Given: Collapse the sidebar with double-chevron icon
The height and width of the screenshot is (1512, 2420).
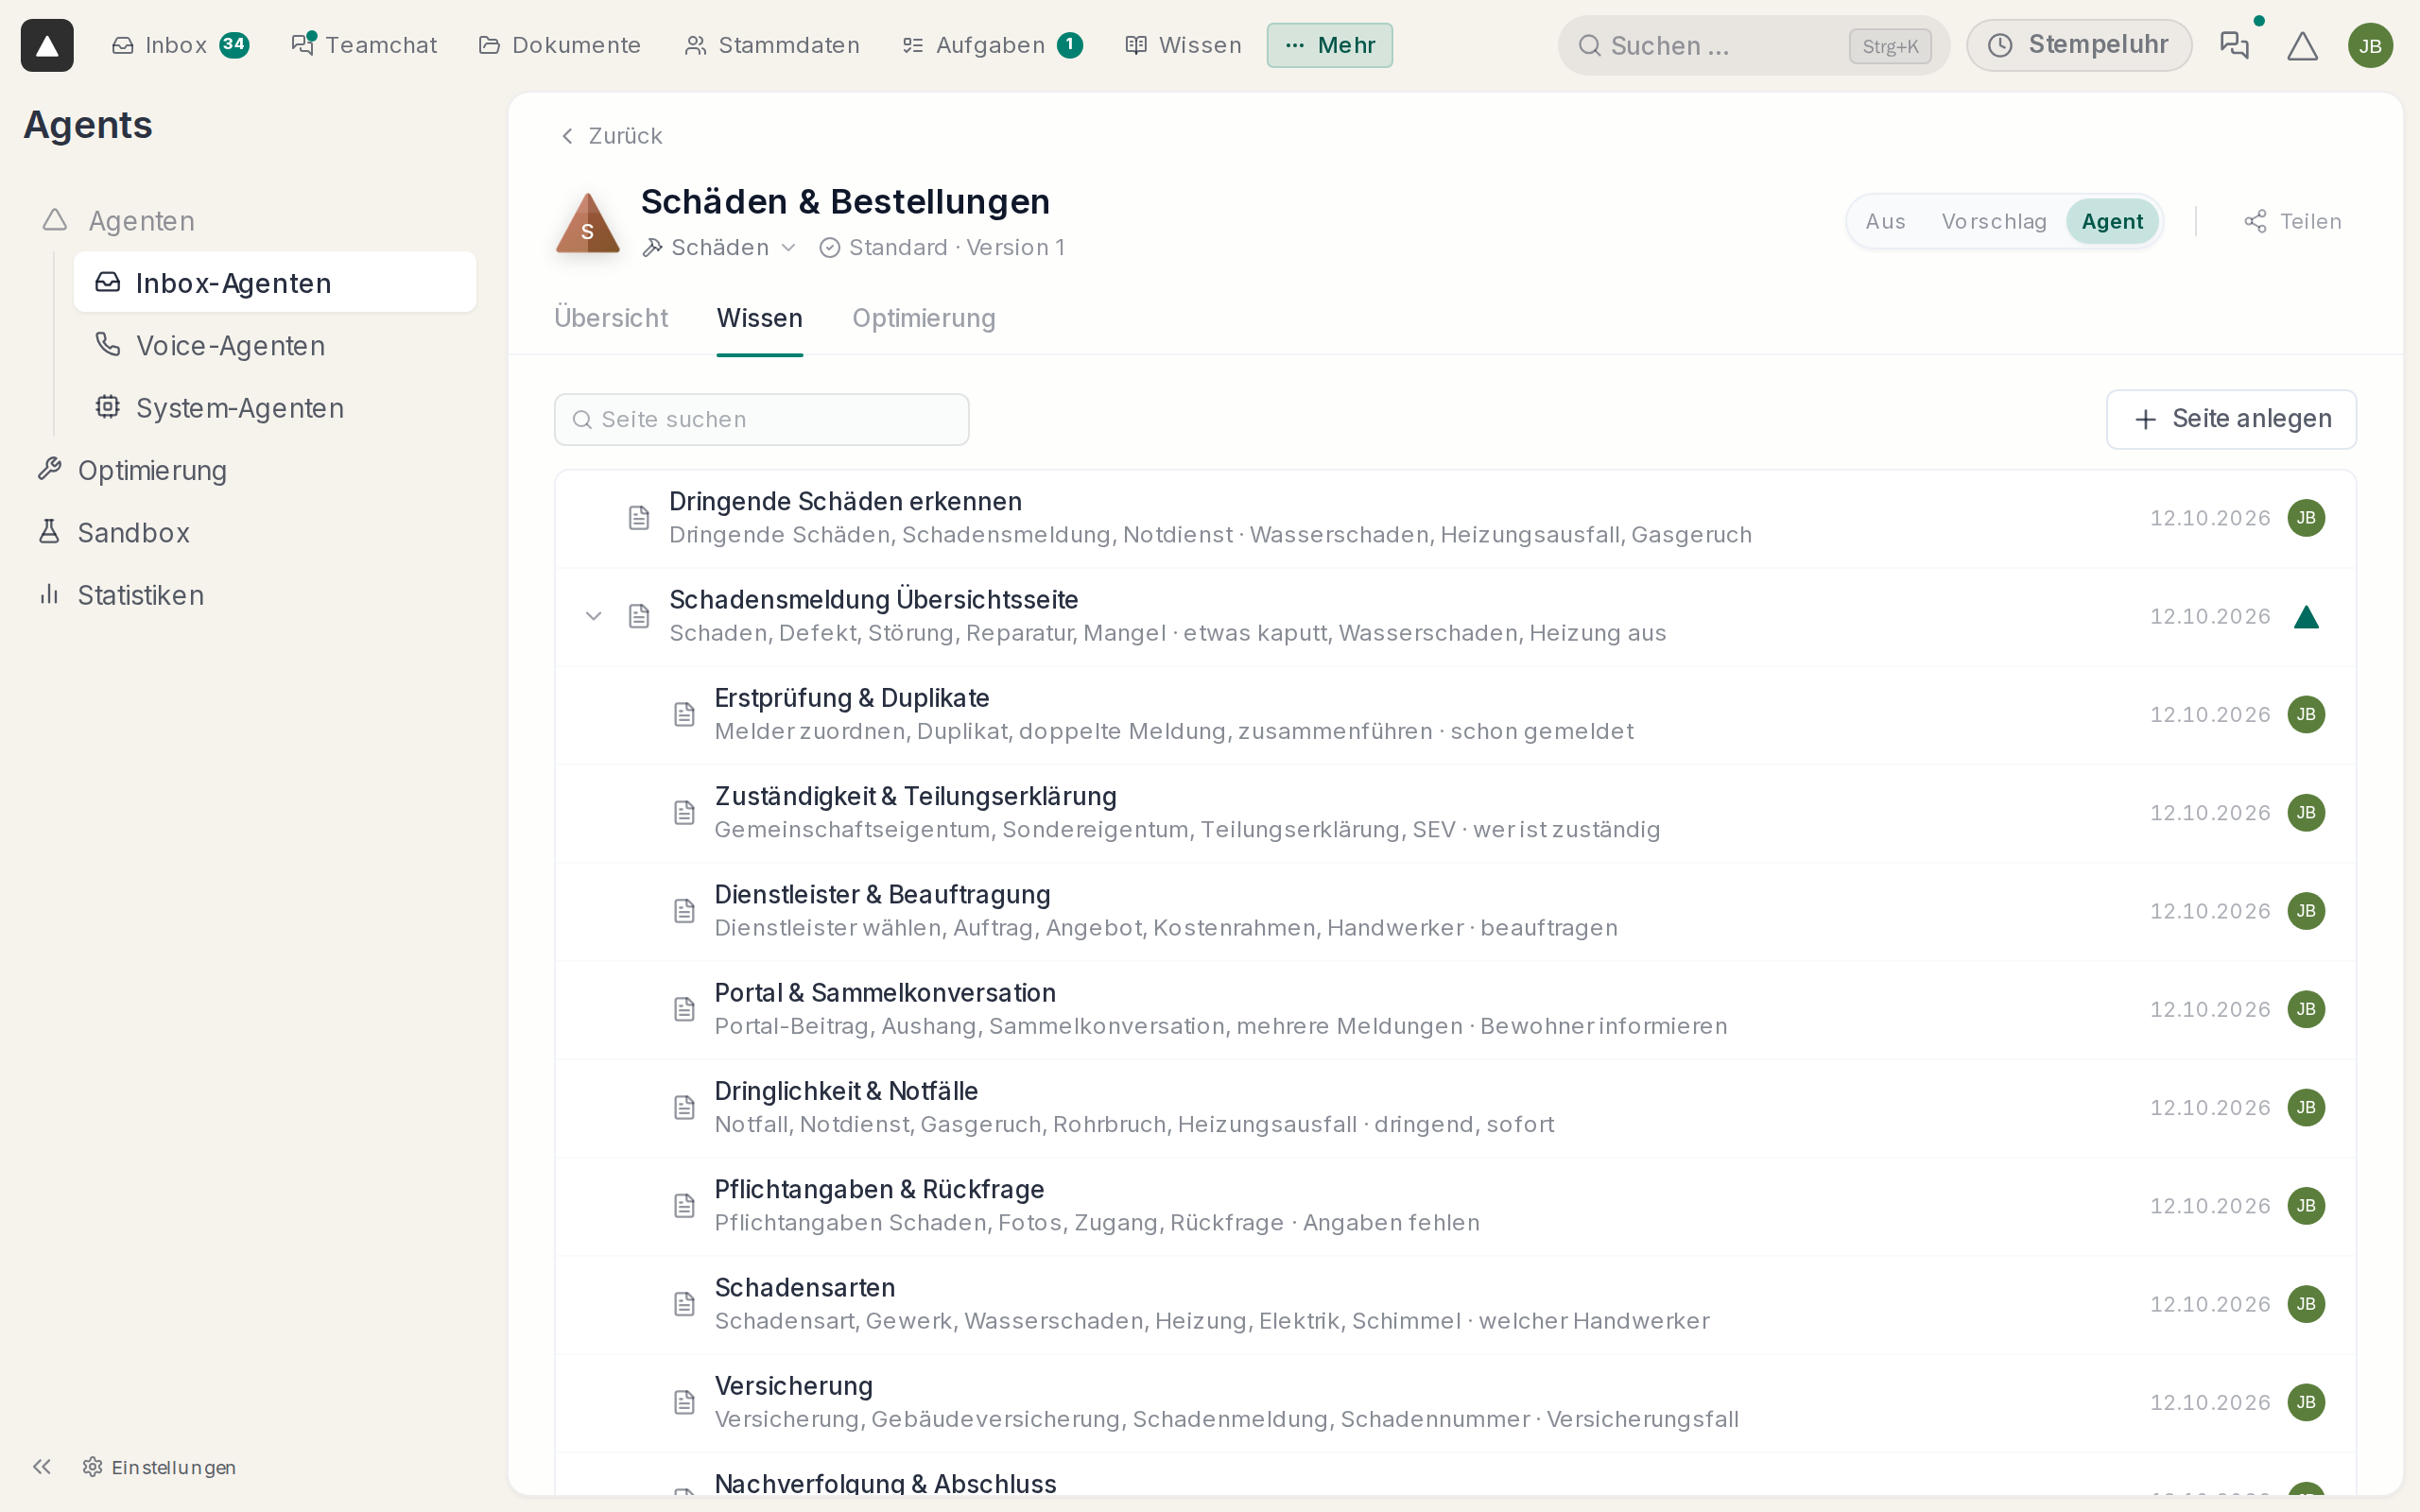Looking at the screenshot, I should 41,1467.
